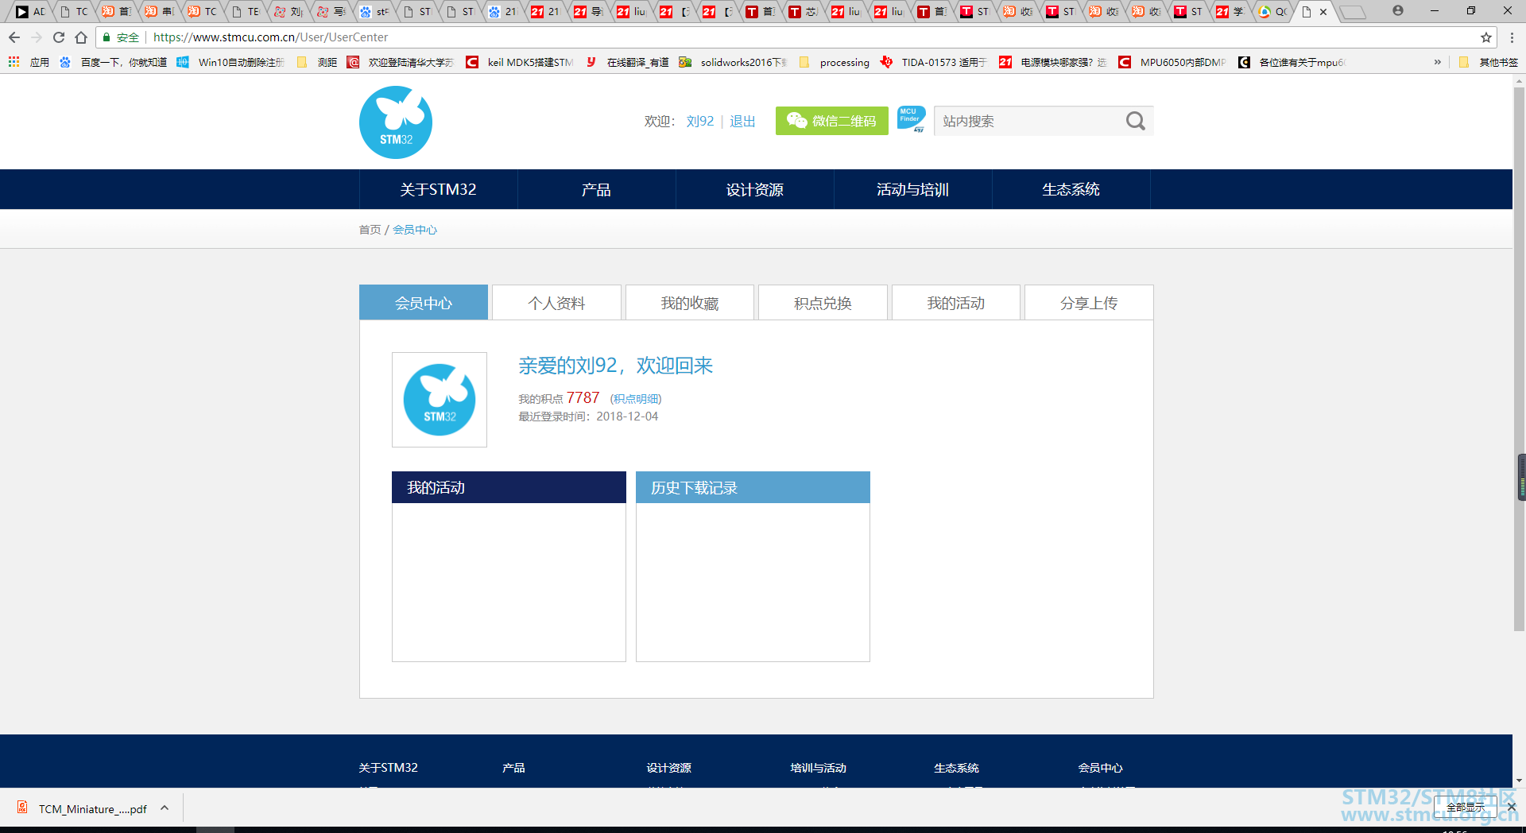Click the STM32 butterfly logo in header
The image size is (1526, 833).
coord(396,122)
